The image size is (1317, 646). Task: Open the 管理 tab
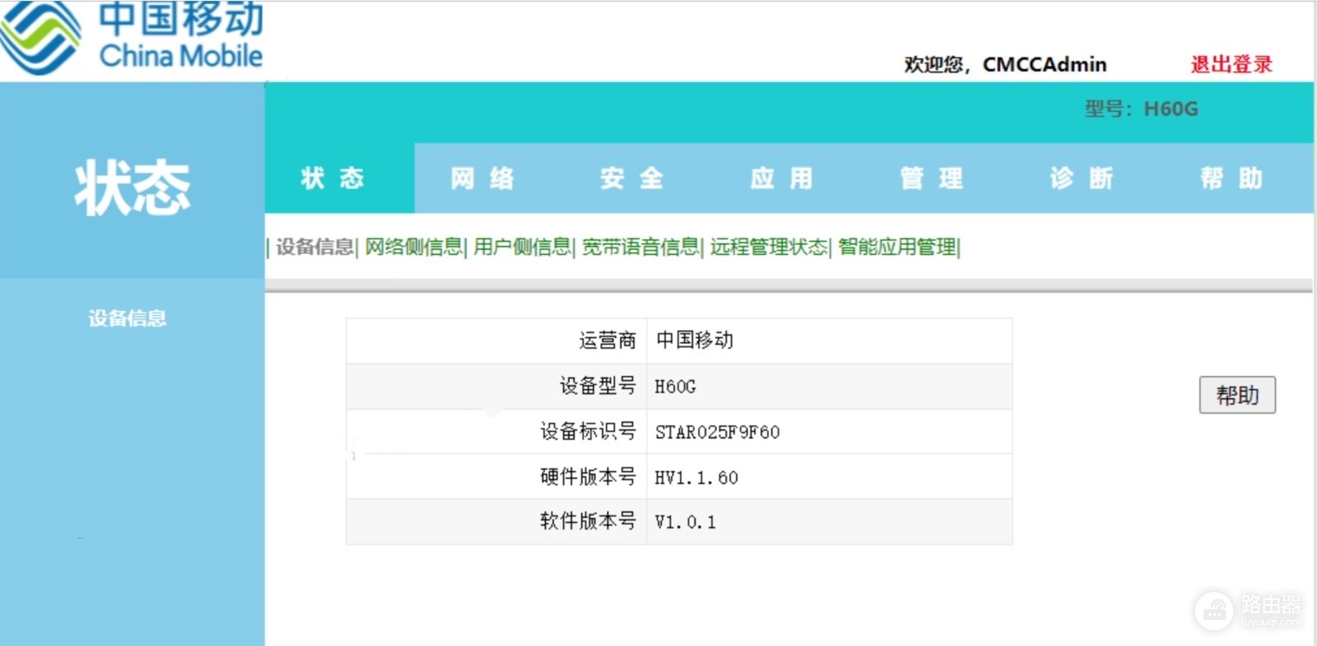931,178
